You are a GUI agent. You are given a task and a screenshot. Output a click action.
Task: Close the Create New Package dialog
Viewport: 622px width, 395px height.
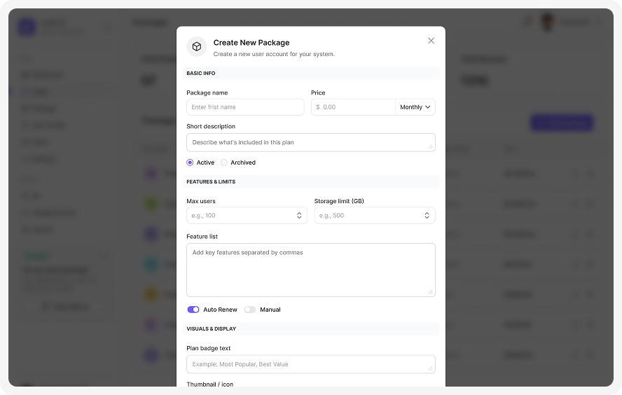coord(431,41)
